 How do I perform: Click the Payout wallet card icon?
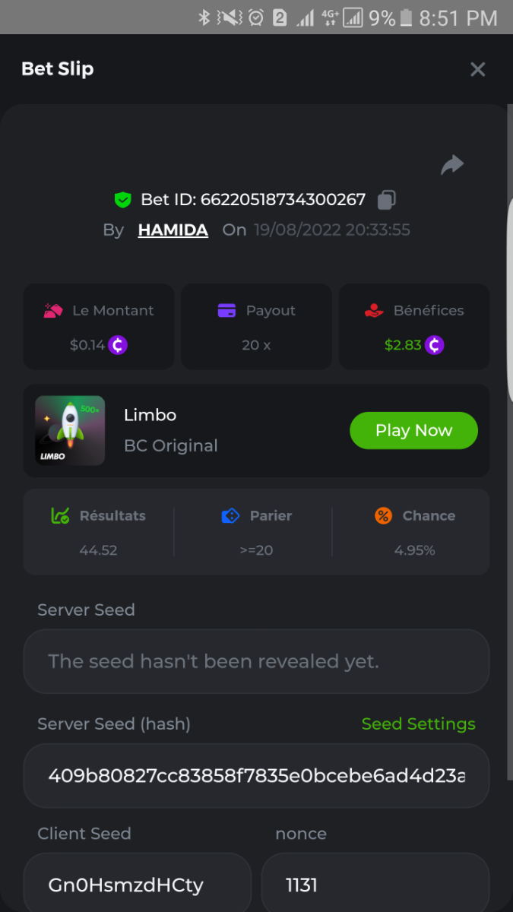tap(226, 310)
